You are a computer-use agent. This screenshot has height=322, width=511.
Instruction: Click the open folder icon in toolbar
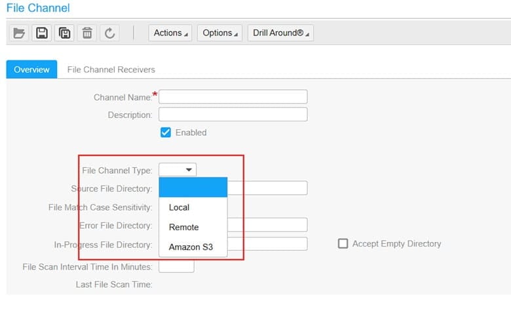(20, 33)
